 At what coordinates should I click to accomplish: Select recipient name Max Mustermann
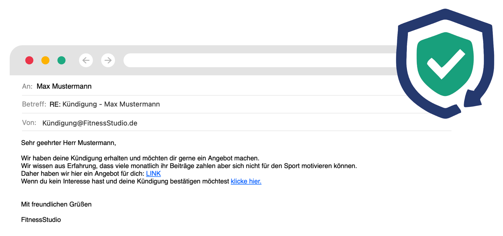[x=64, y=86]
